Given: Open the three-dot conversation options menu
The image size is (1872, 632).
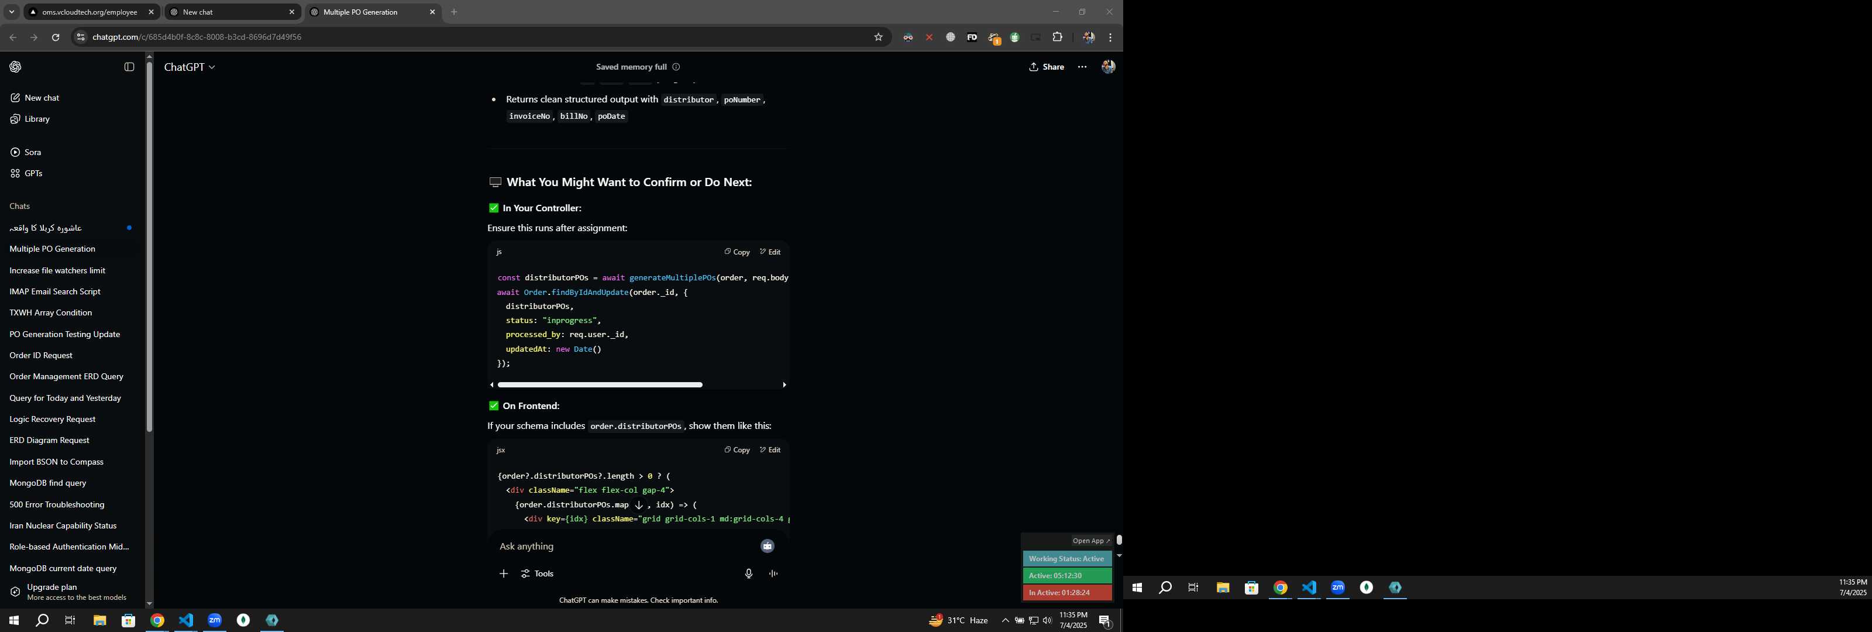Looking at the screenshot, I should click(1082, 67).
